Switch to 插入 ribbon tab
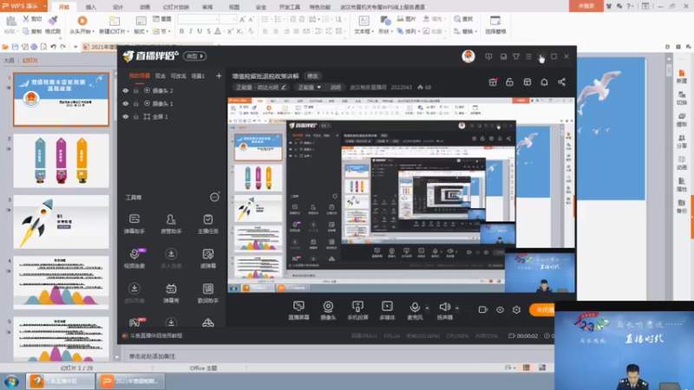 pyautogui.click(x=91, y=7)
